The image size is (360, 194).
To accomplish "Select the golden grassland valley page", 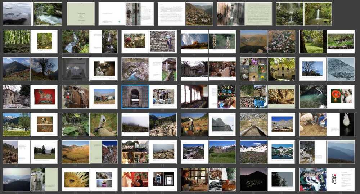I will pyautogui.click(x=76, y=152).
